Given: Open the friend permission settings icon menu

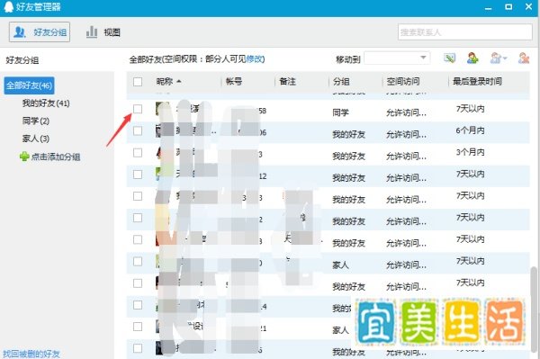Looking at the screenshot, I should pos(498,58).
